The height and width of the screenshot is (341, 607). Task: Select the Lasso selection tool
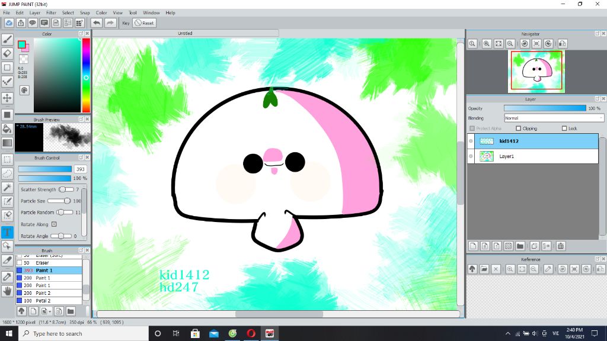click(7, 173)
